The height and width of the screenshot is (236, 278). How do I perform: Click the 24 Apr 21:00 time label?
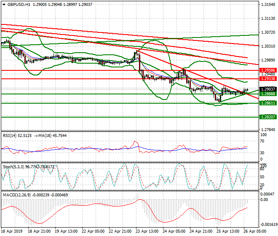click(201, 231)
